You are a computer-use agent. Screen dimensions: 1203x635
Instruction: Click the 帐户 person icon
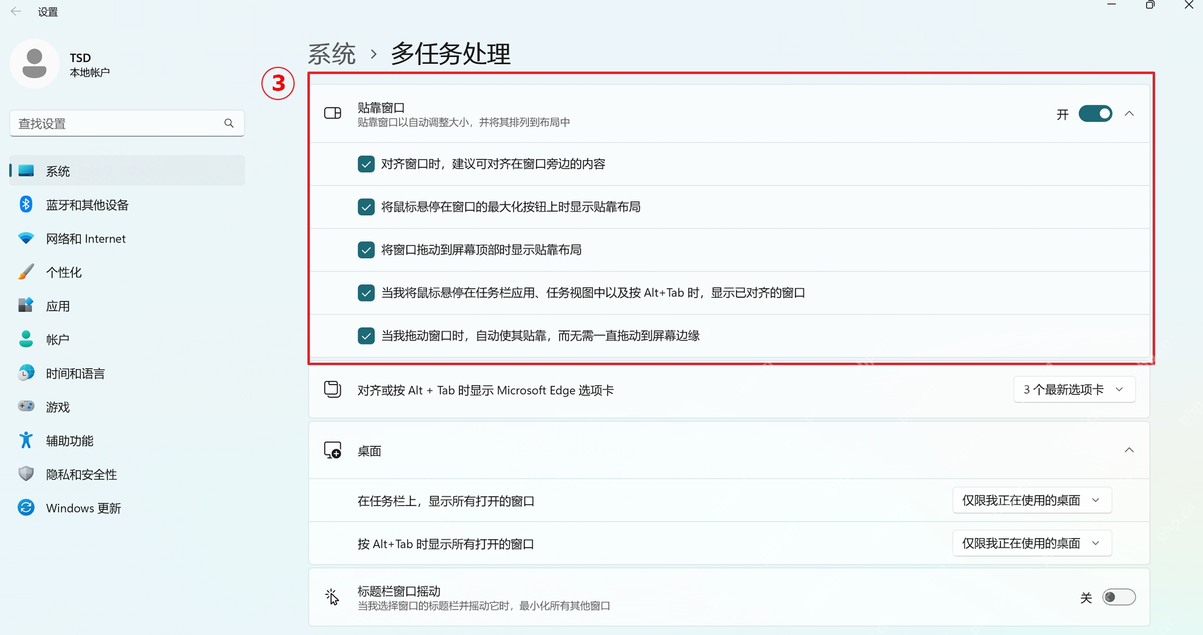pos(26,339)
